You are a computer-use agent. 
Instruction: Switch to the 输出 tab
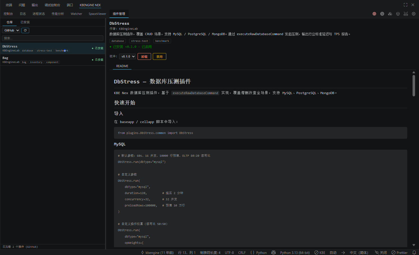pyautogui.click(x=35, y=5)
